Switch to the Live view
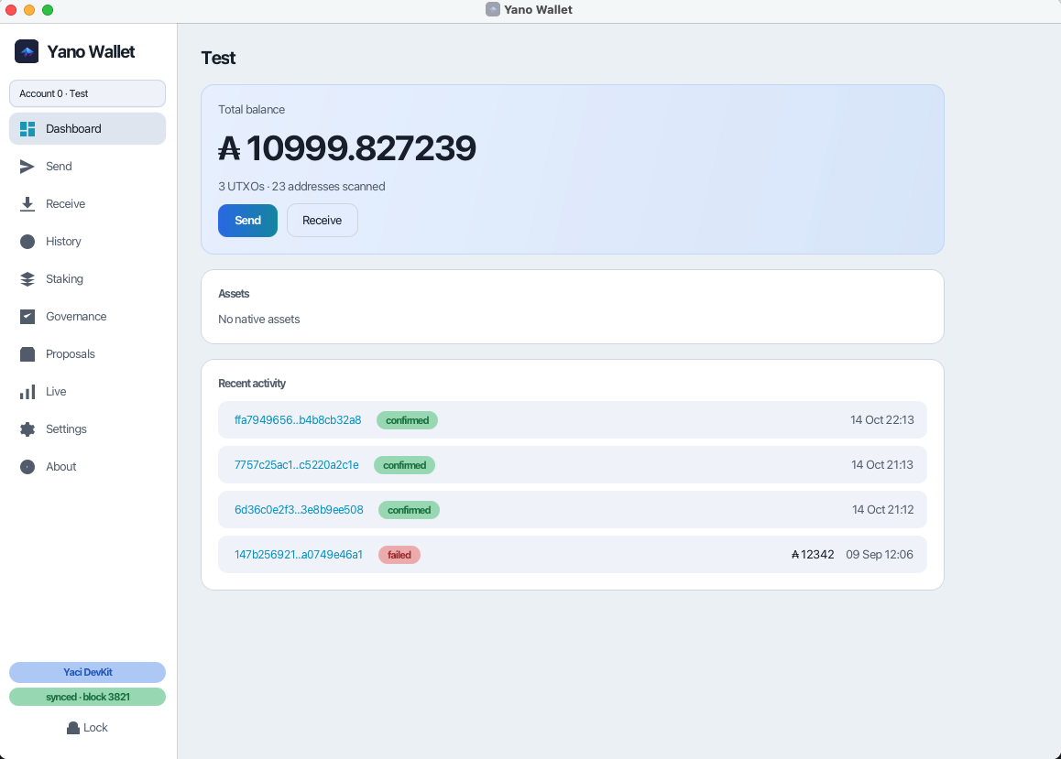This screenshot has width=1061, height=759. [87, 392]
